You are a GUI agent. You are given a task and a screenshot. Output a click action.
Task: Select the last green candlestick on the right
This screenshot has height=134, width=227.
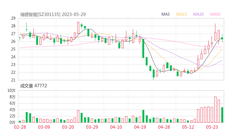click(x=222, y=38)
